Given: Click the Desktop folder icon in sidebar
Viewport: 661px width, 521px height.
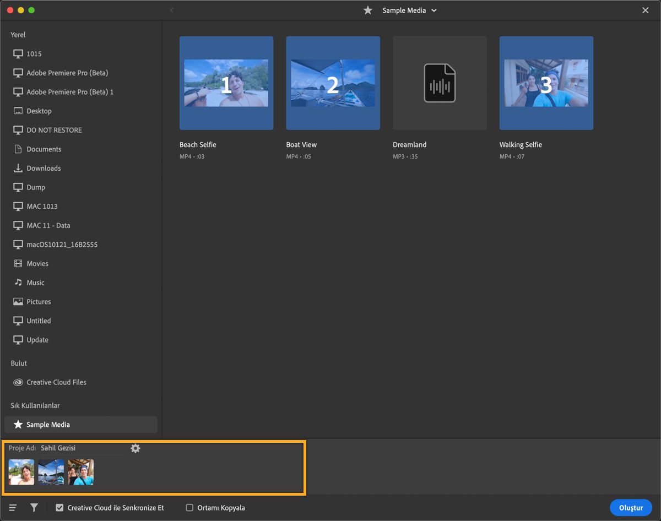Looking at the screenshot, I should pos(18,111).
